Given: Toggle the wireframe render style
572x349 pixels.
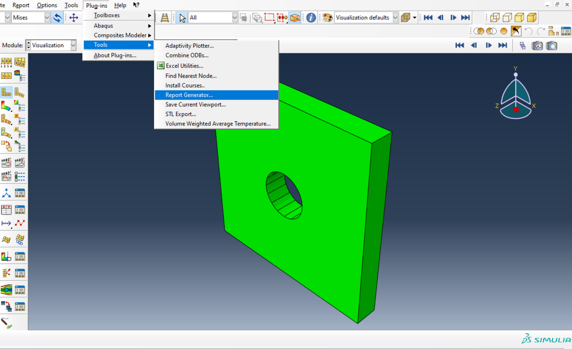Looking at the screenshot, I should click(494, 18).
